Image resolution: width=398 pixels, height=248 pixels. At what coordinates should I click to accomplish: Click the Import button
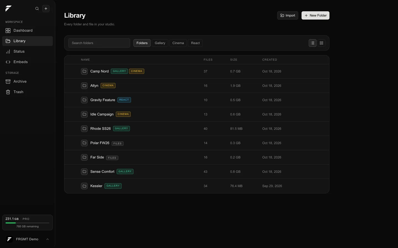(x=288, y=15)
